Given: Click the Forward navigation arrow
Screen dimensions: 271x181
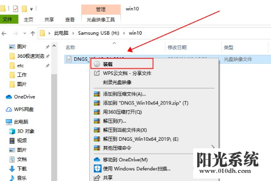Looking at the screenshot, I should click(16, 33).
